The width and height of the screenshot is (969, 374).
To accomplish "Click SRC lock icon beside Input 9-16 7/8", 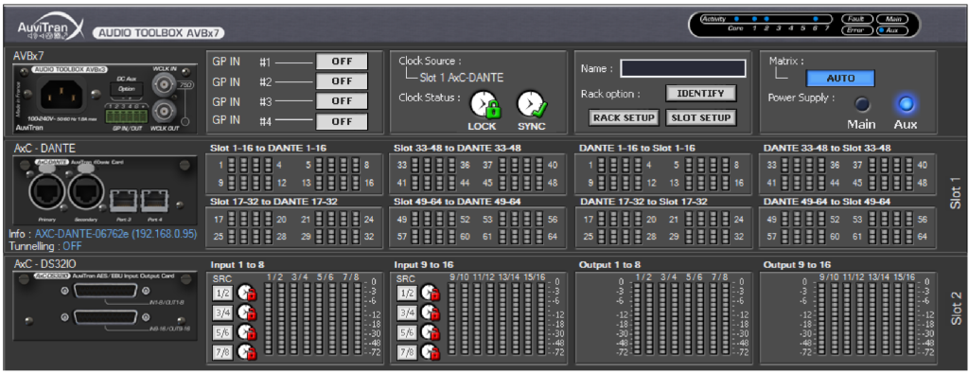I will click(431, 352).
